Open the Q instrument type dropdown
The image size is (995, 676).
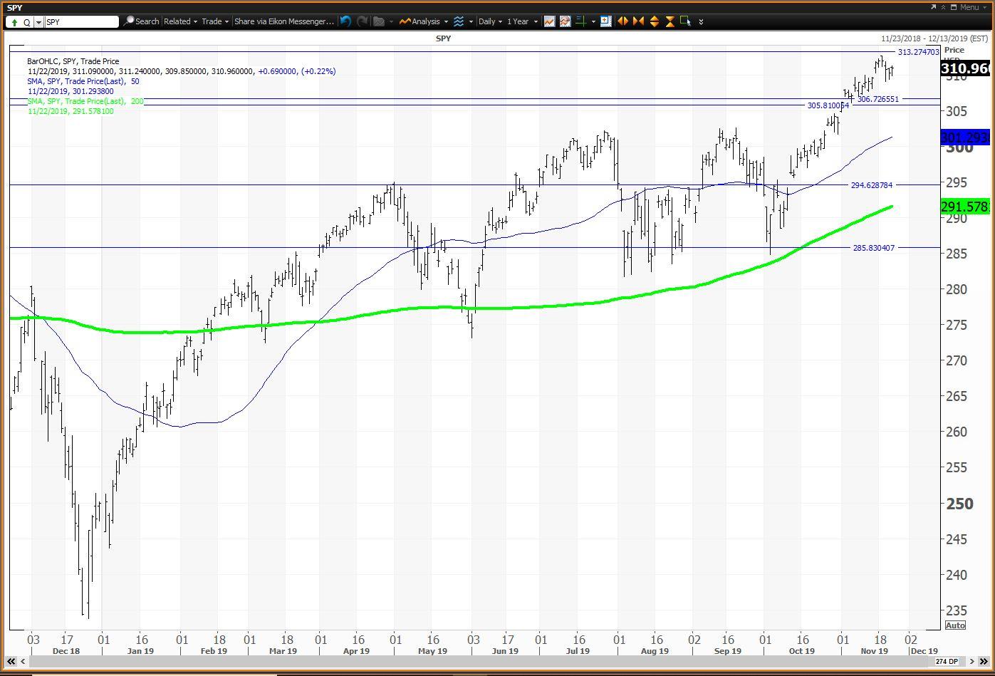point(38,22)
